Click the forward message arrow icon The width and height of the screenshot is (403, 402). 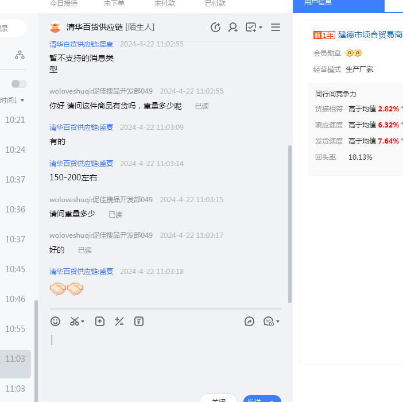[249, 322]
